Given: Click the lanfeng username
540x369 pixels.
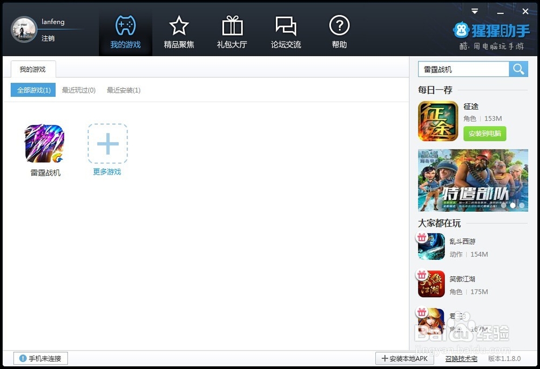Looking at the screenshot, I should tap(53, 22).
